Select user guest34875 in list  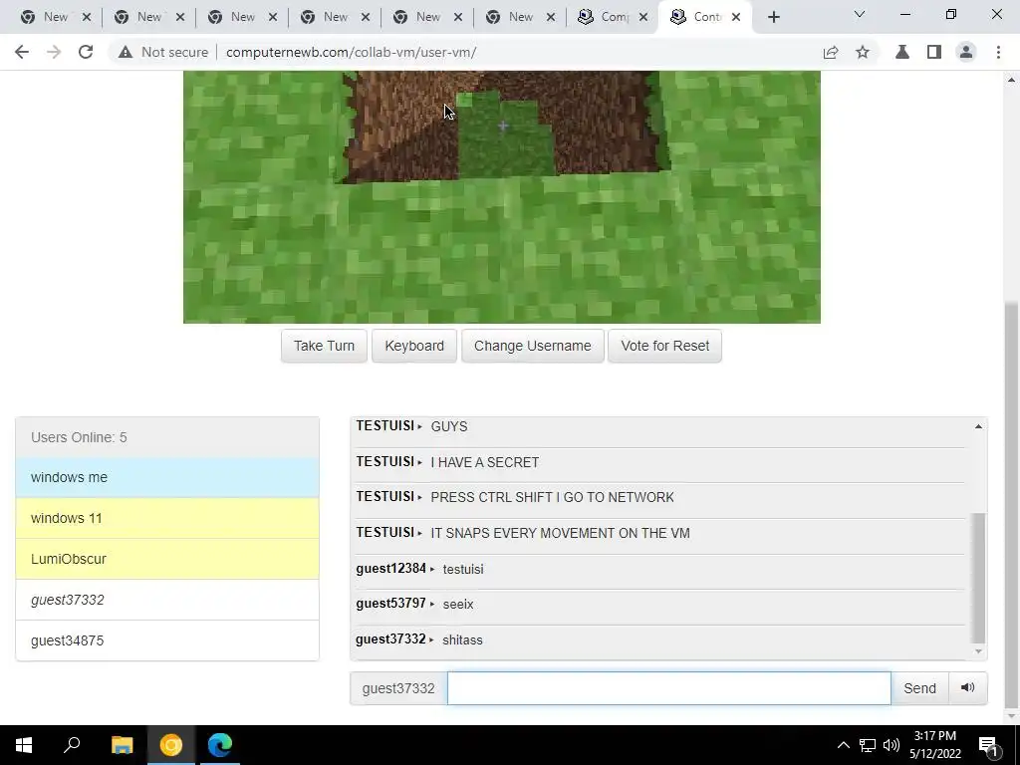pyautogui.click(x=167, y=640)
